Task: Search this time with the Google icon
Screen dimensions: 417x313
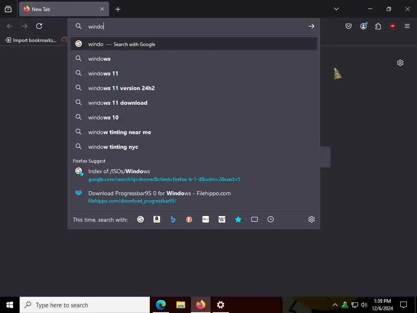Action: pos(140,219)
